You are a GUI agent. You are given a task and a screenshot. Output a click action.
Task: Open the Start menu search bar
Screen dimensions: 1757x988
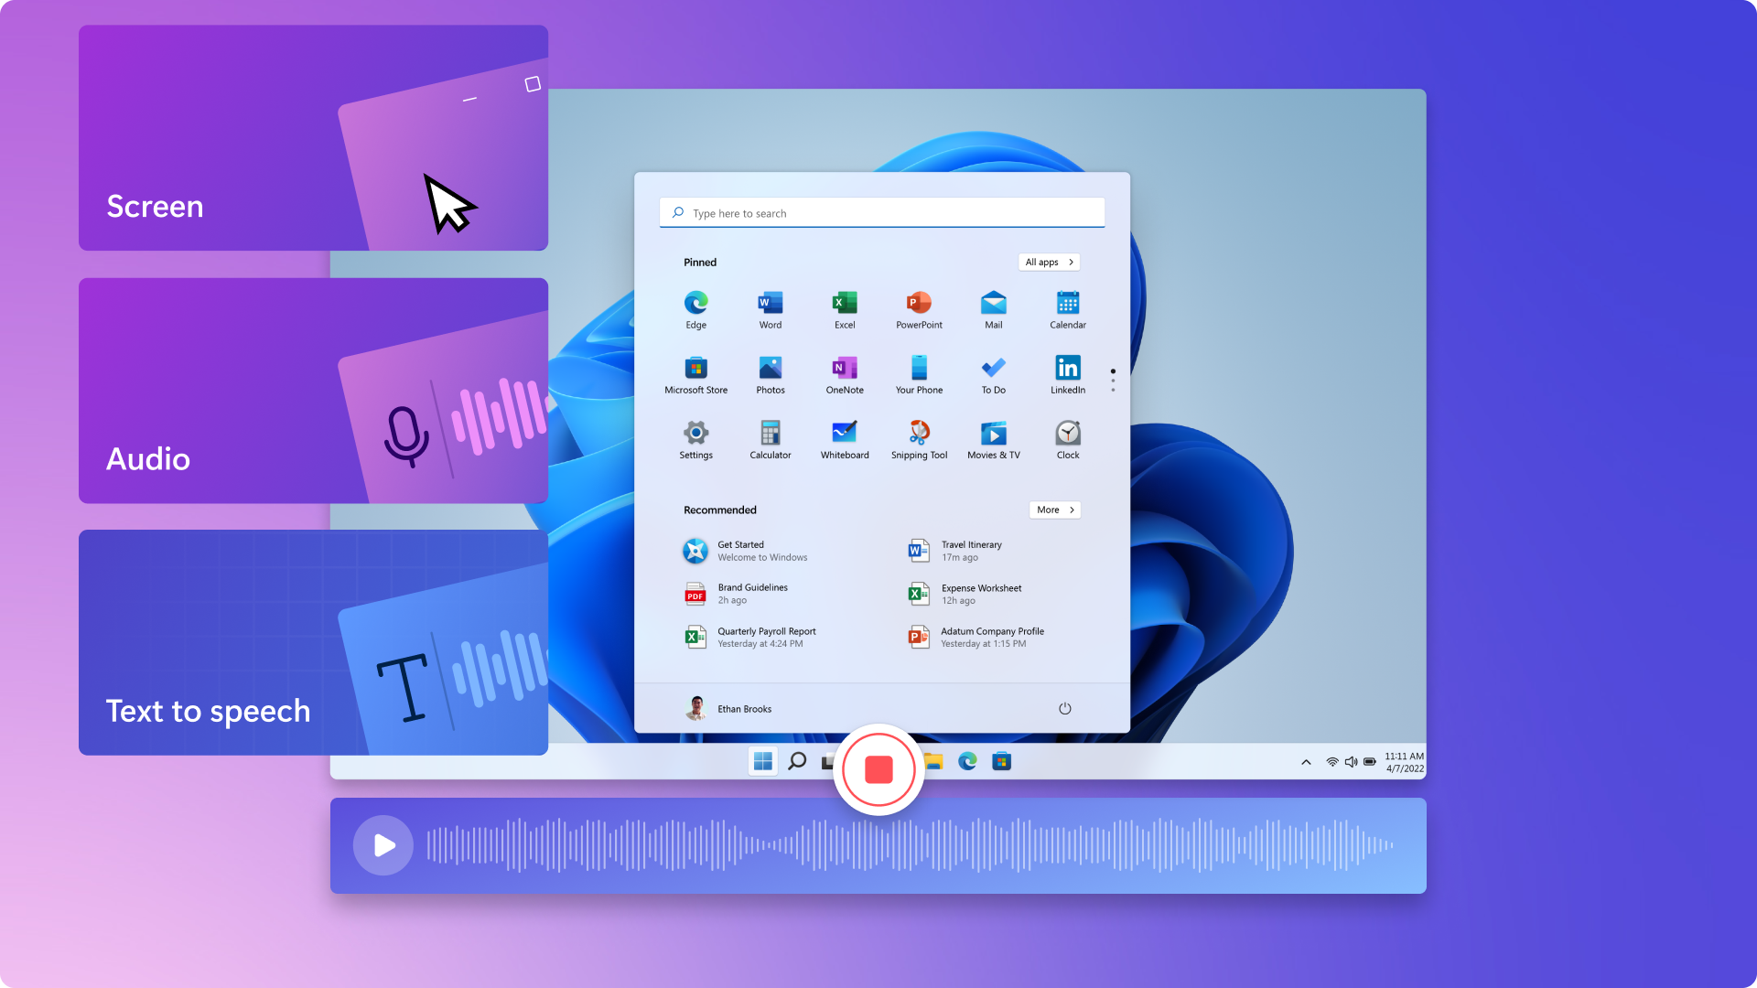pos(882,213)
